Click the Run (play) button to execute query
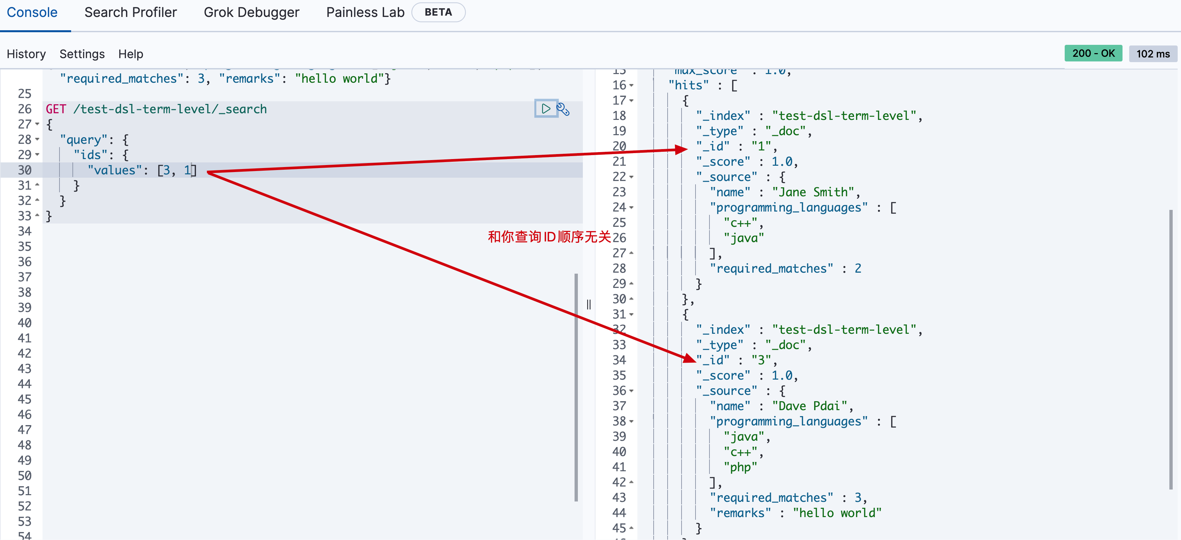1181x540 pixels. 545,109
